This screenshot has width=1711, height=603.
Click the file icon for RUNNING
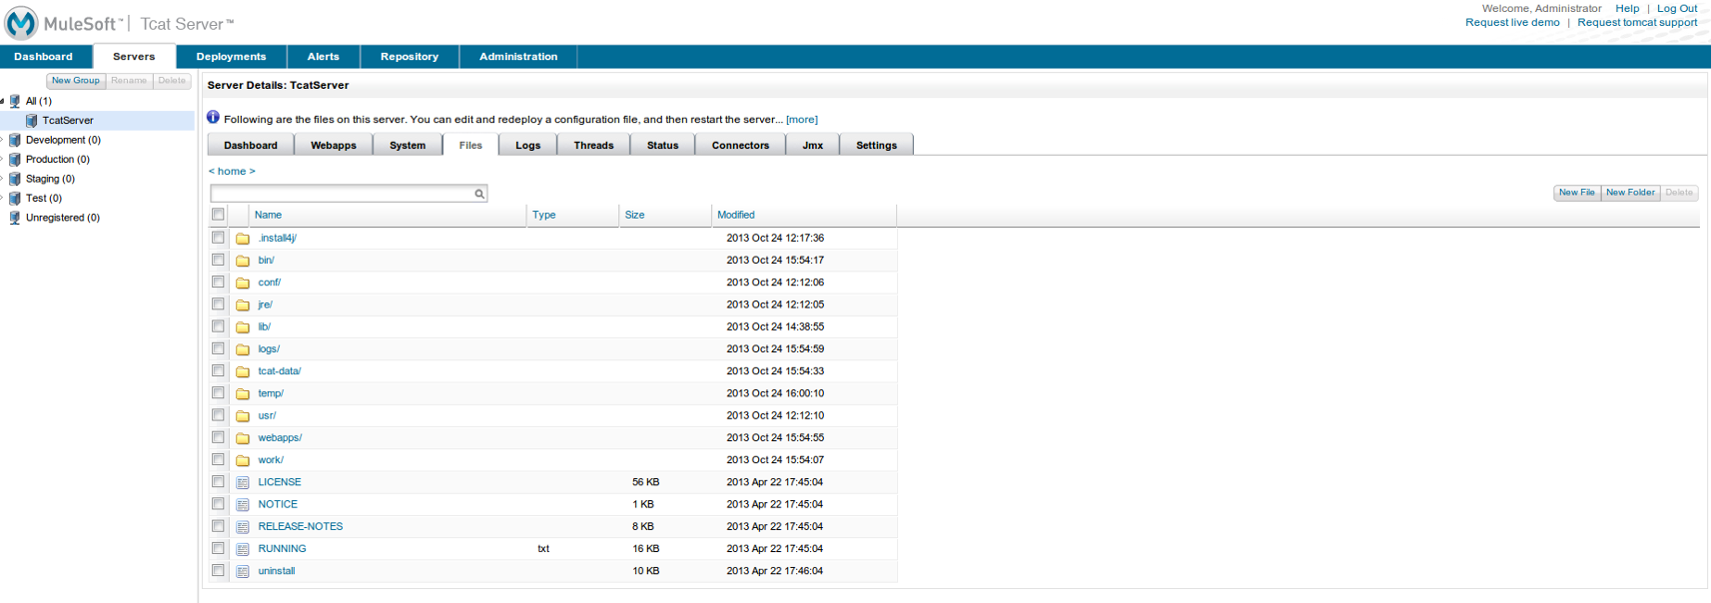243,549
